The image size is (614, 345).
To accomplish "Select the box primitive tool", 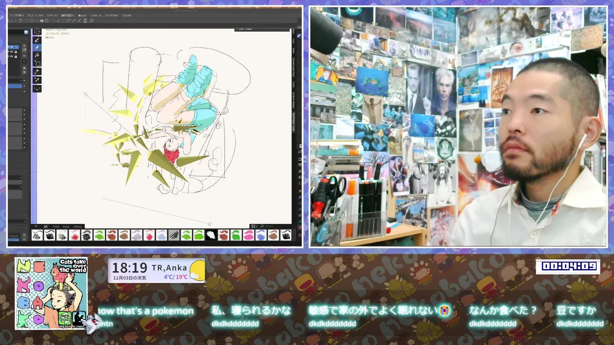I will pos(37,63).
